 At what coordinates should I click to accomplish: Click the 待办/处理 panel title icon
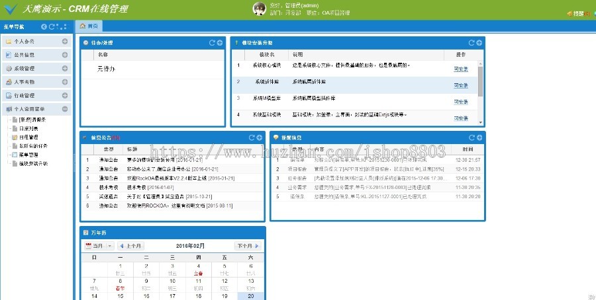click(x=85, y=43)
